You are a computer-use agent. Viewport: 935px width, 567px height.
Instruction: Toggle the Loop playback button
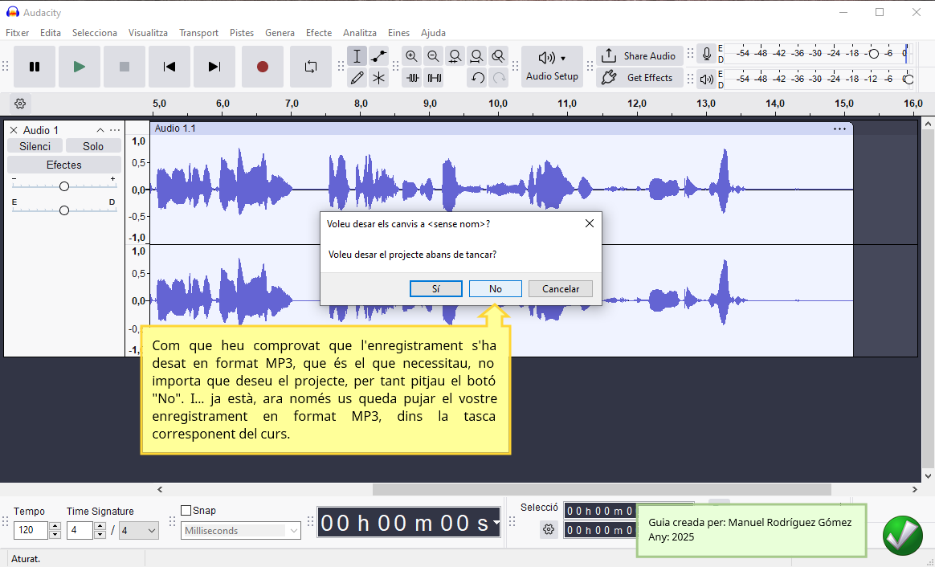[311, 67]
